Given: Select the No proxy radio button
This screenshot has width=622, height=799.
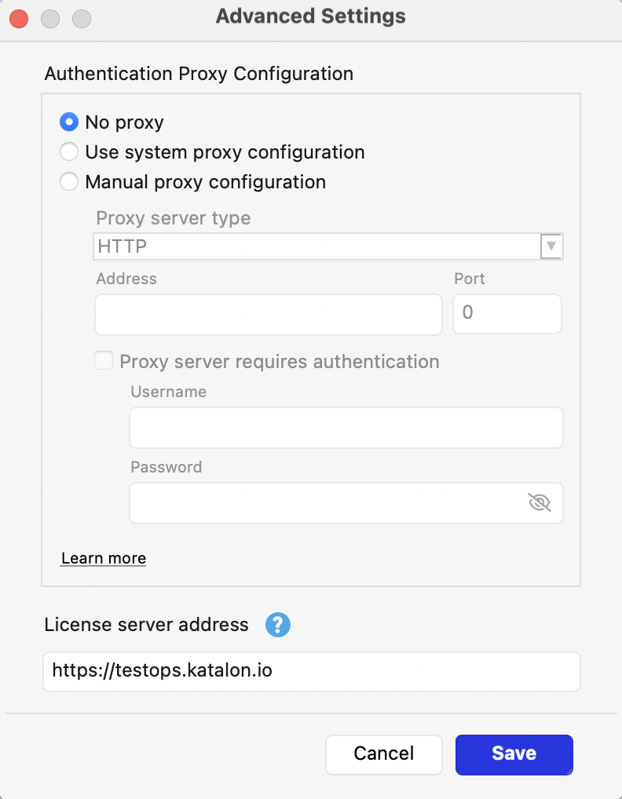Looking at the screenshot, I should [x=69, y=122].
